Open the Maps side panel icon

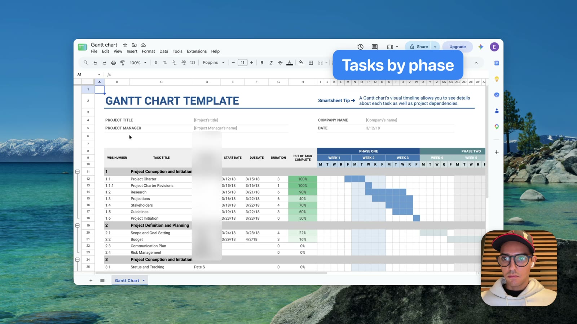(x=497, y=127)
